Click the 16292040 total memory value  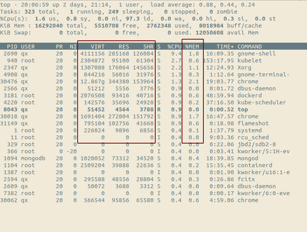pos(49,26)
